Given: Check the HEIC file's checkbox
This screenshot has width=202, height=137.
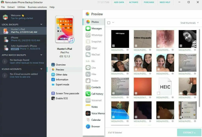Looking at the screenshot, I should pos(159,93).
